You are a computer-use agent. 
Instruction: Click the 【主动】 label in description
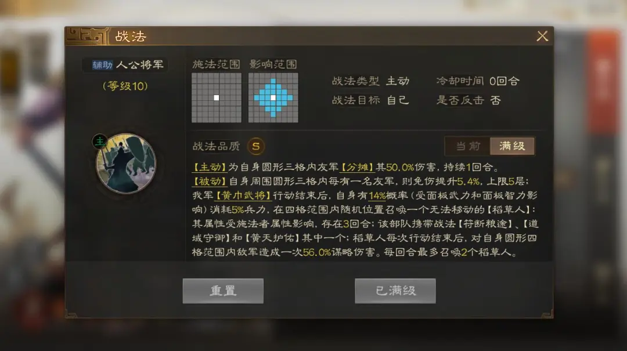[x=210, y=167]
